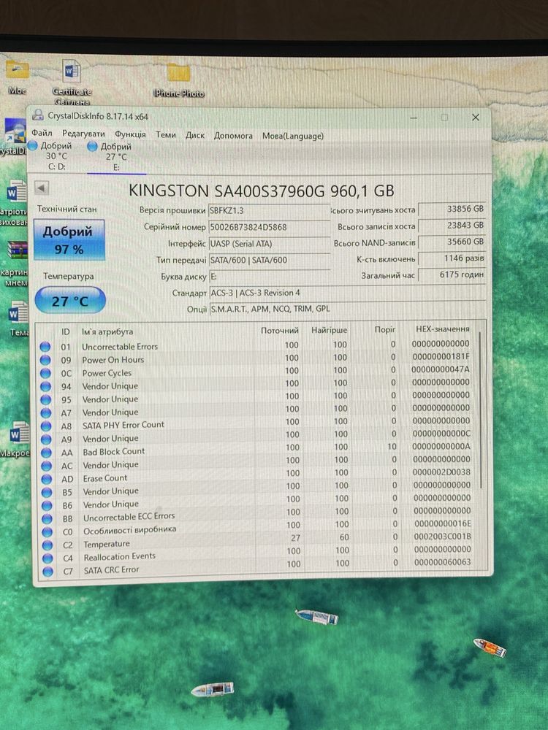Open the Файл menu

point(42,134)
